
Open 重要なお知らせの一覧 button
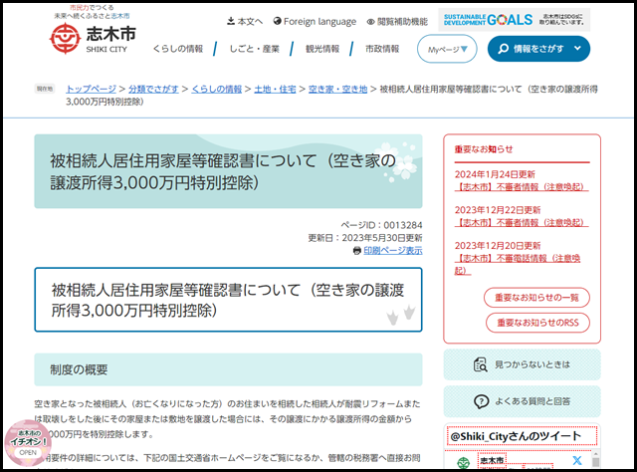536,298
